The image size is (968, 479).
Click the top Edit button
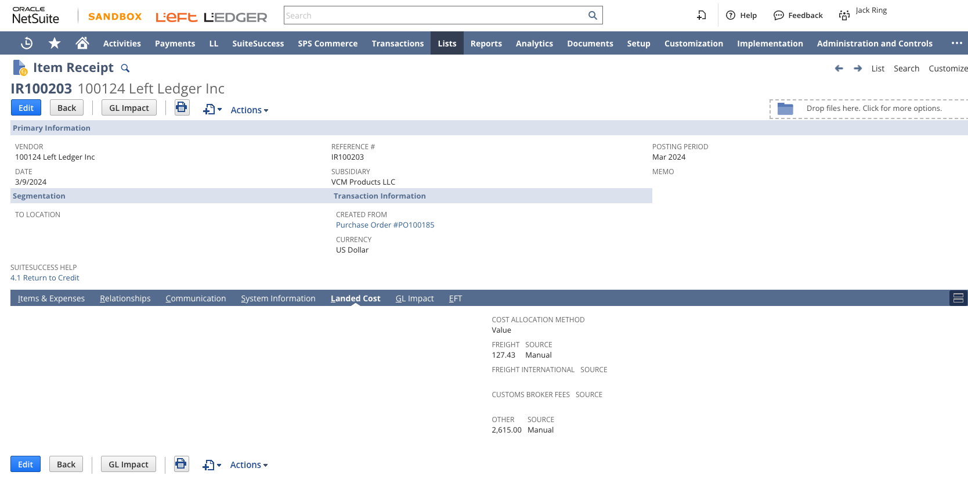pos(26,107)
